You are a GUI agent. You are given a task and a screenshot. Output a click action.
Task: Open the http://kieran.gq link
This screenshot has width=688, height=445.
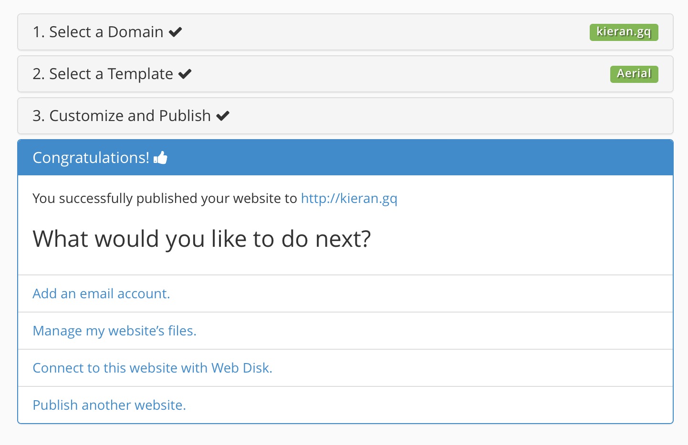(x=349, y=198)
